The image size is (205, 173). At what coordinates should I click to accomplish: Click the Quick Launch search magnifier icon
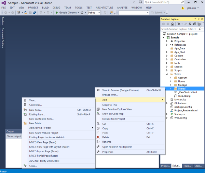[182, 2]
